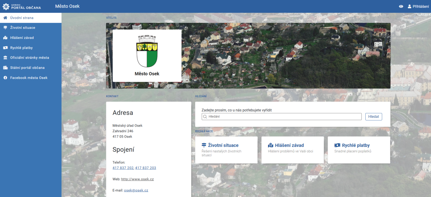Screen dimensions: 431x197
Task: Click the banknote icon beside Rychlé platby in sidebar
Action: click(5, 48)
